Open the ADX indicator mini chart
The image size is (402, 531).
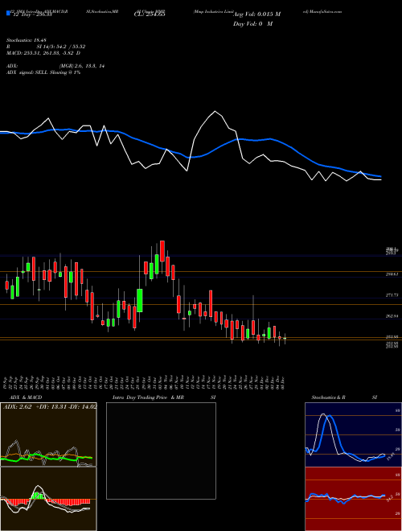coord(48,434)
